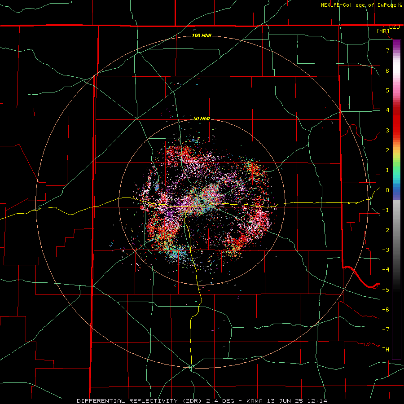The image size is (404, 404).
Task: Click the "-1" tick label on the scale
Action: (386, 210)
